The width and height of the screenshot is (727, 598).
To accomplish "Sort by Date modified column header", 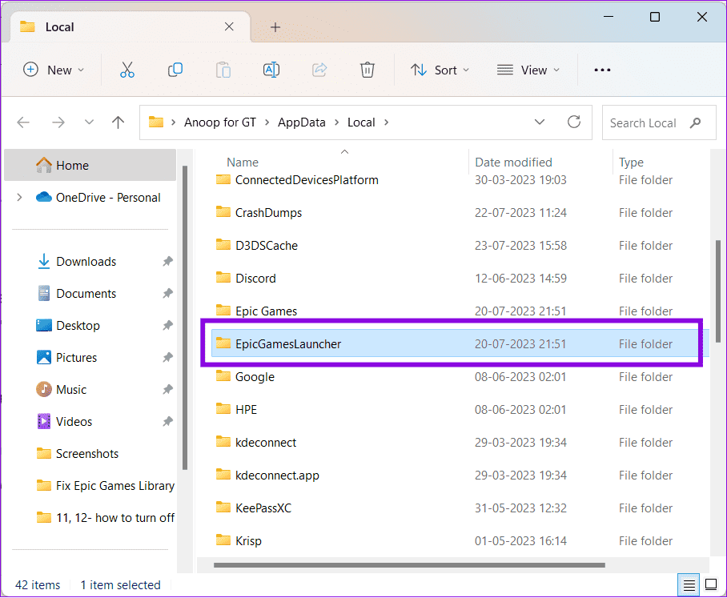I will coord(514,163).
